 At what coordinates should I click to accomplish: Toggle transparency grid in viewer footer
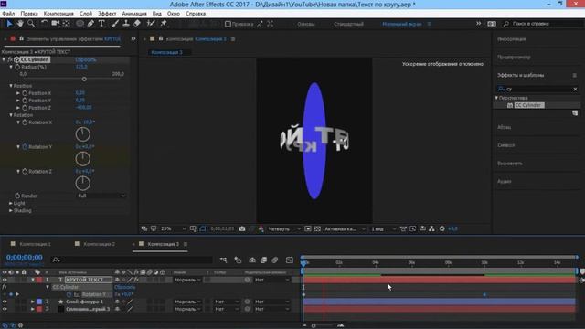(x=317, y=228)
